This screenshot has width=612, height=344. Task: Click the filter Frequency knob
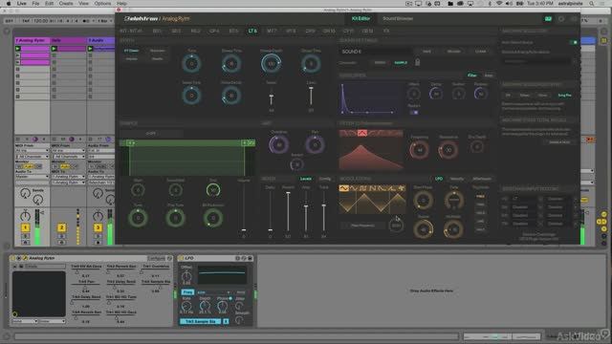(x=419, y=150)
